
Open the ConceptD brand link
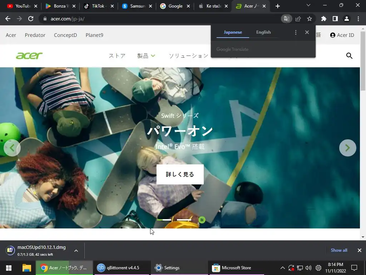point(65,35)
